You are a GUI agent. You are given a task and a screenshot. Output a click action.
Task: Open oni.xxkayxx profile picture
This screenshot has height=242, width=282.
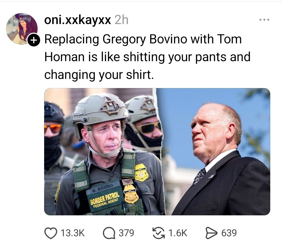pos(22,29)
